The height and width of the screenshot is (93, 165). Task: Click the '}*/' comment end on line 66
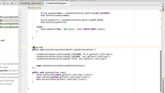[x=34, y=68]
